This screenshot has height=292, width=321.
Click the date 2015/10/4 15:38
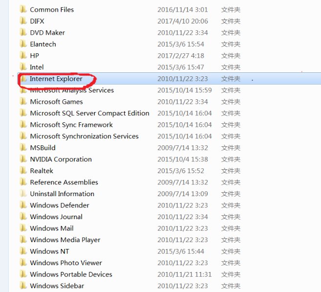[183, 159]
